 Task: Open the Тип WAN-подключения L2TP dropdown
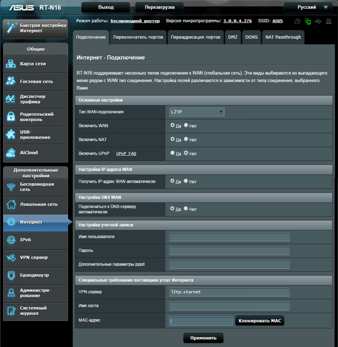coord(196,112)
